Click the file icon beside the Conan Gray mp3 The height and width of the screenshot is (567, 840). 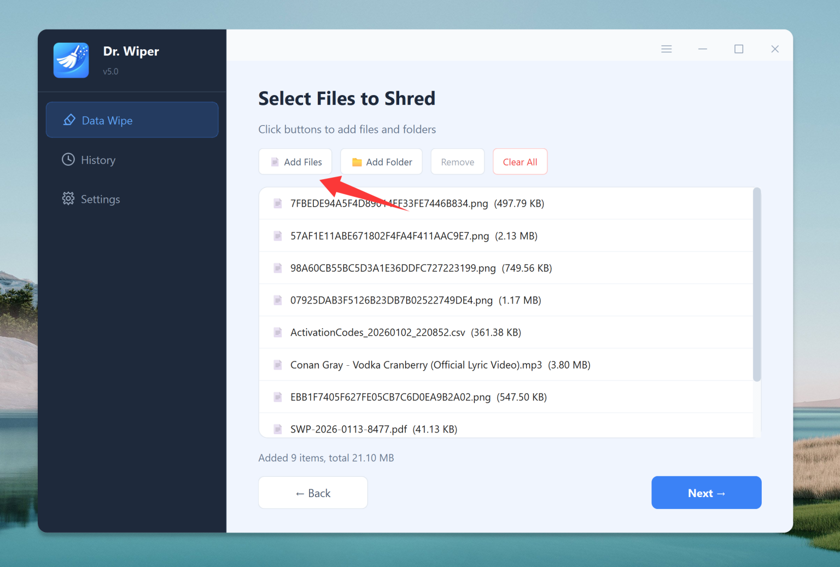coord(277,364)
